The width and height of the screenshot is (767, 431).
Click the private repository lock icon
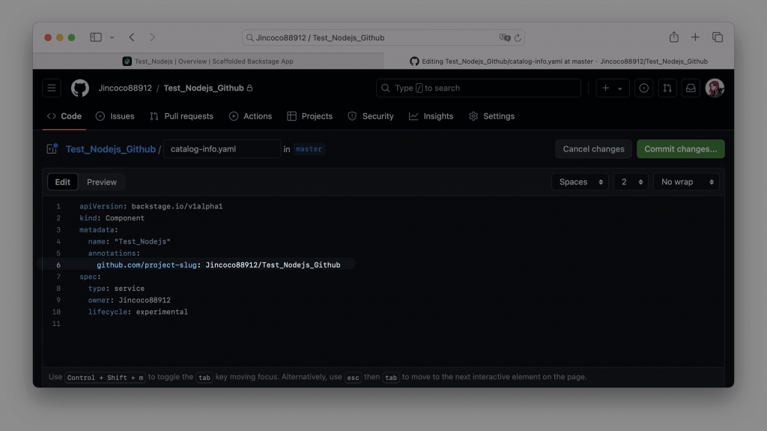[249, 88]
